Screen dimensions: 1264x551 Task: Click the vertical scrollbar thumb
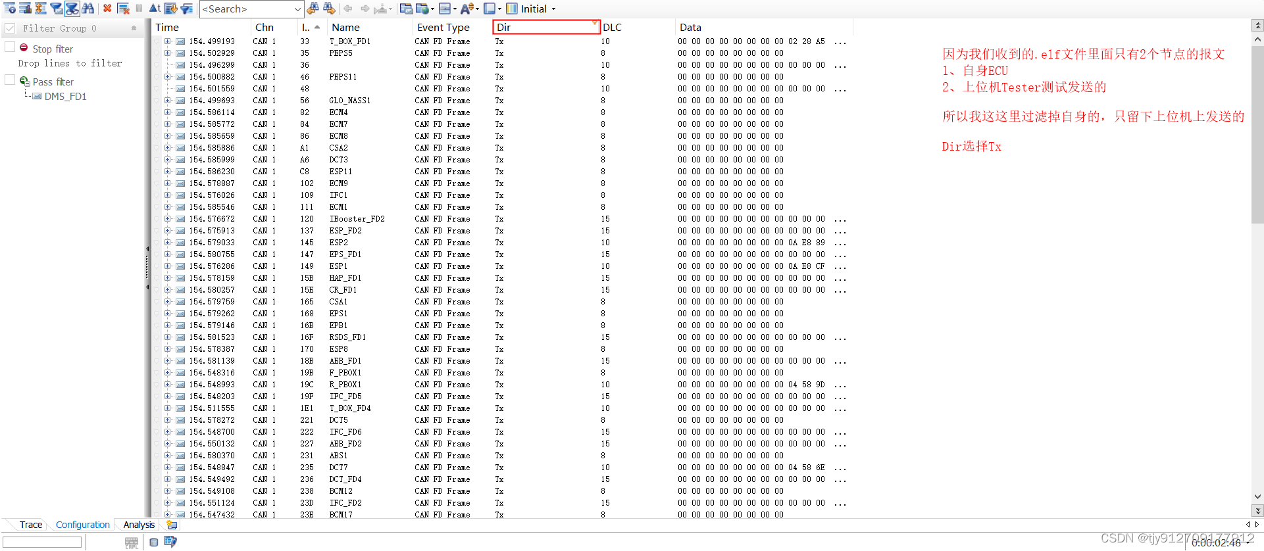[1257, 135]
